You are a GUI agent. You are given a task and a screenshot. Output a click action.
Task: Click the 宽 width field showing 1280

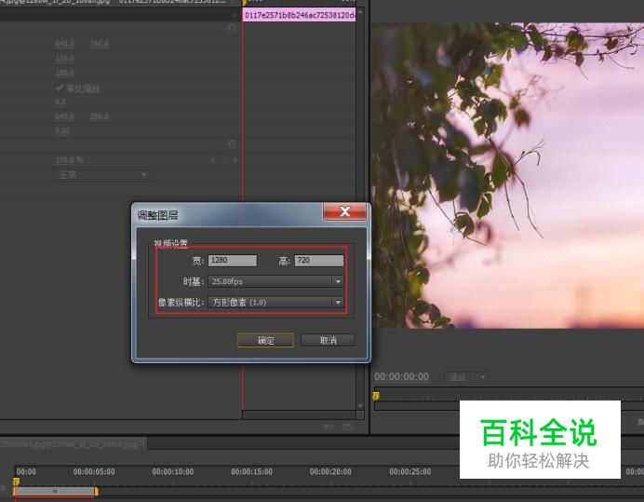point(233,260)
